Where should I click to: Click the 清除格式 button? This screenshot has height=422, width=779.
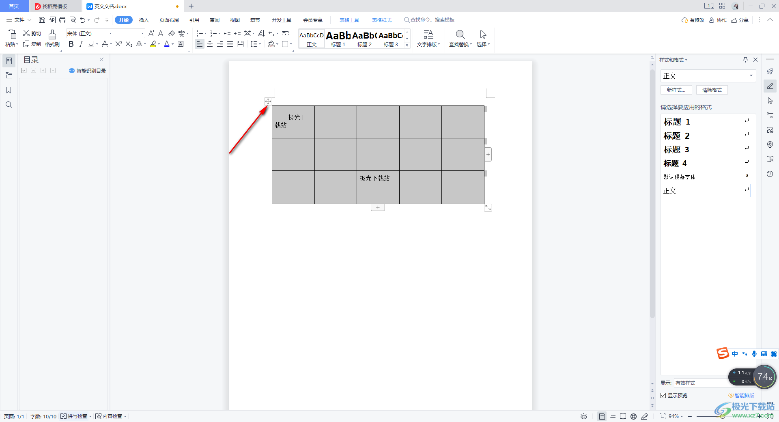(712, 90)
